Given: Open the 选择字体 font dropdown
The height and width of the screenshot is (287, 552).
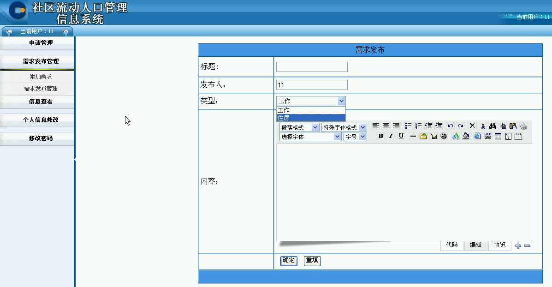Looking at the screenshot, I should (x=310, y=137).
